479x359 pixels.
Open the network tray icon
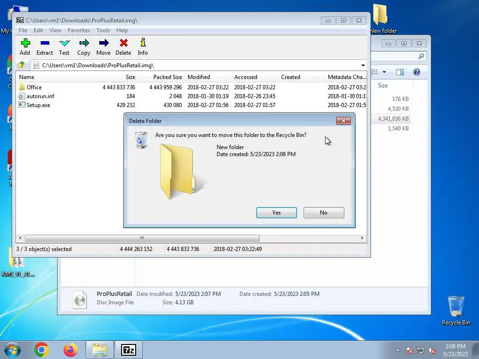click(421, 350)
